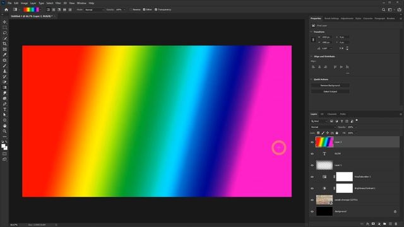The height and width of the screenshot is (227, 404).
Task: Toggle the Transparency checkbox
Action: coord(156,10)
